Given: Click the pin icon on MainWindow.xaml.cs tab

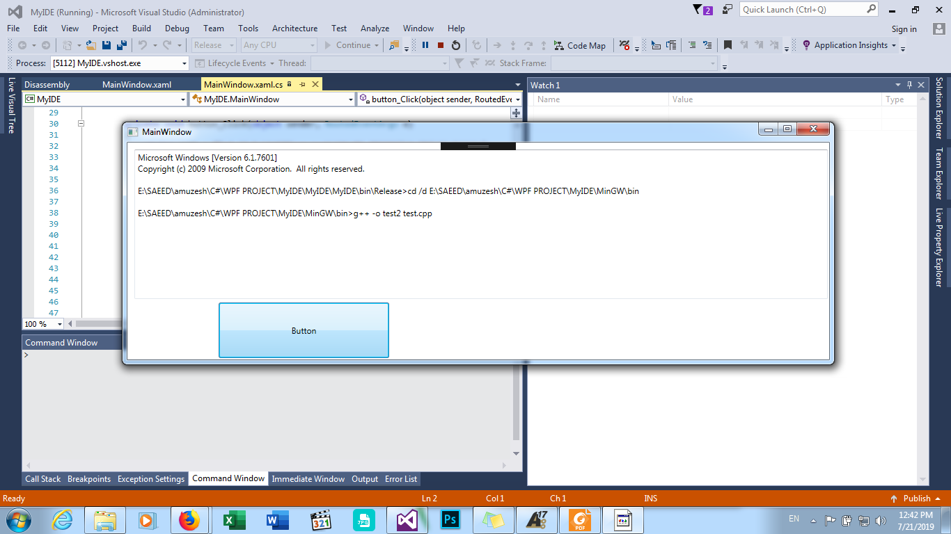Looking at the screenshot, I should (303, 84).
